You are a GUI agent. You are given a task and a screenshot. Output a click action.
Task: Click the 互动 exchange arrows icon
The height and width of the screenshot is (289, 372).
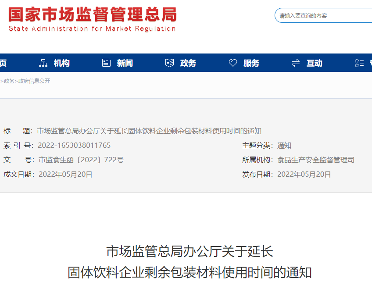coord(296,63)
